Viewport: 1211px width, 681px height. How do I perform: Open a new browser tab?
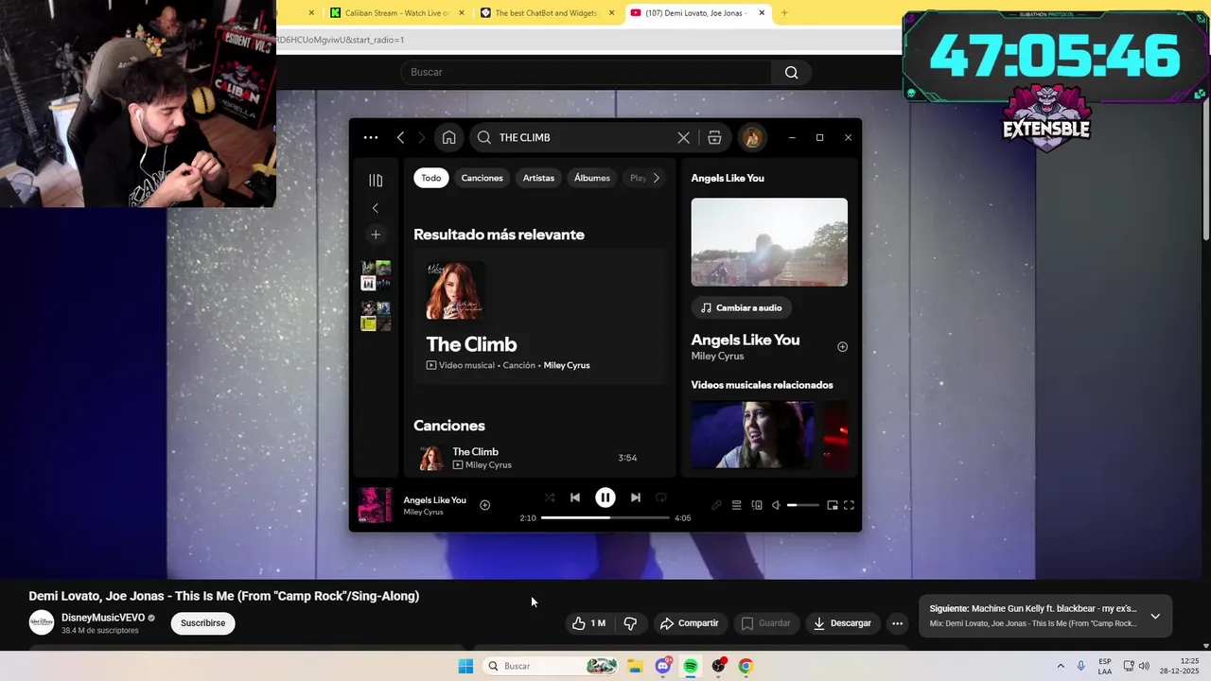(784, 13)
